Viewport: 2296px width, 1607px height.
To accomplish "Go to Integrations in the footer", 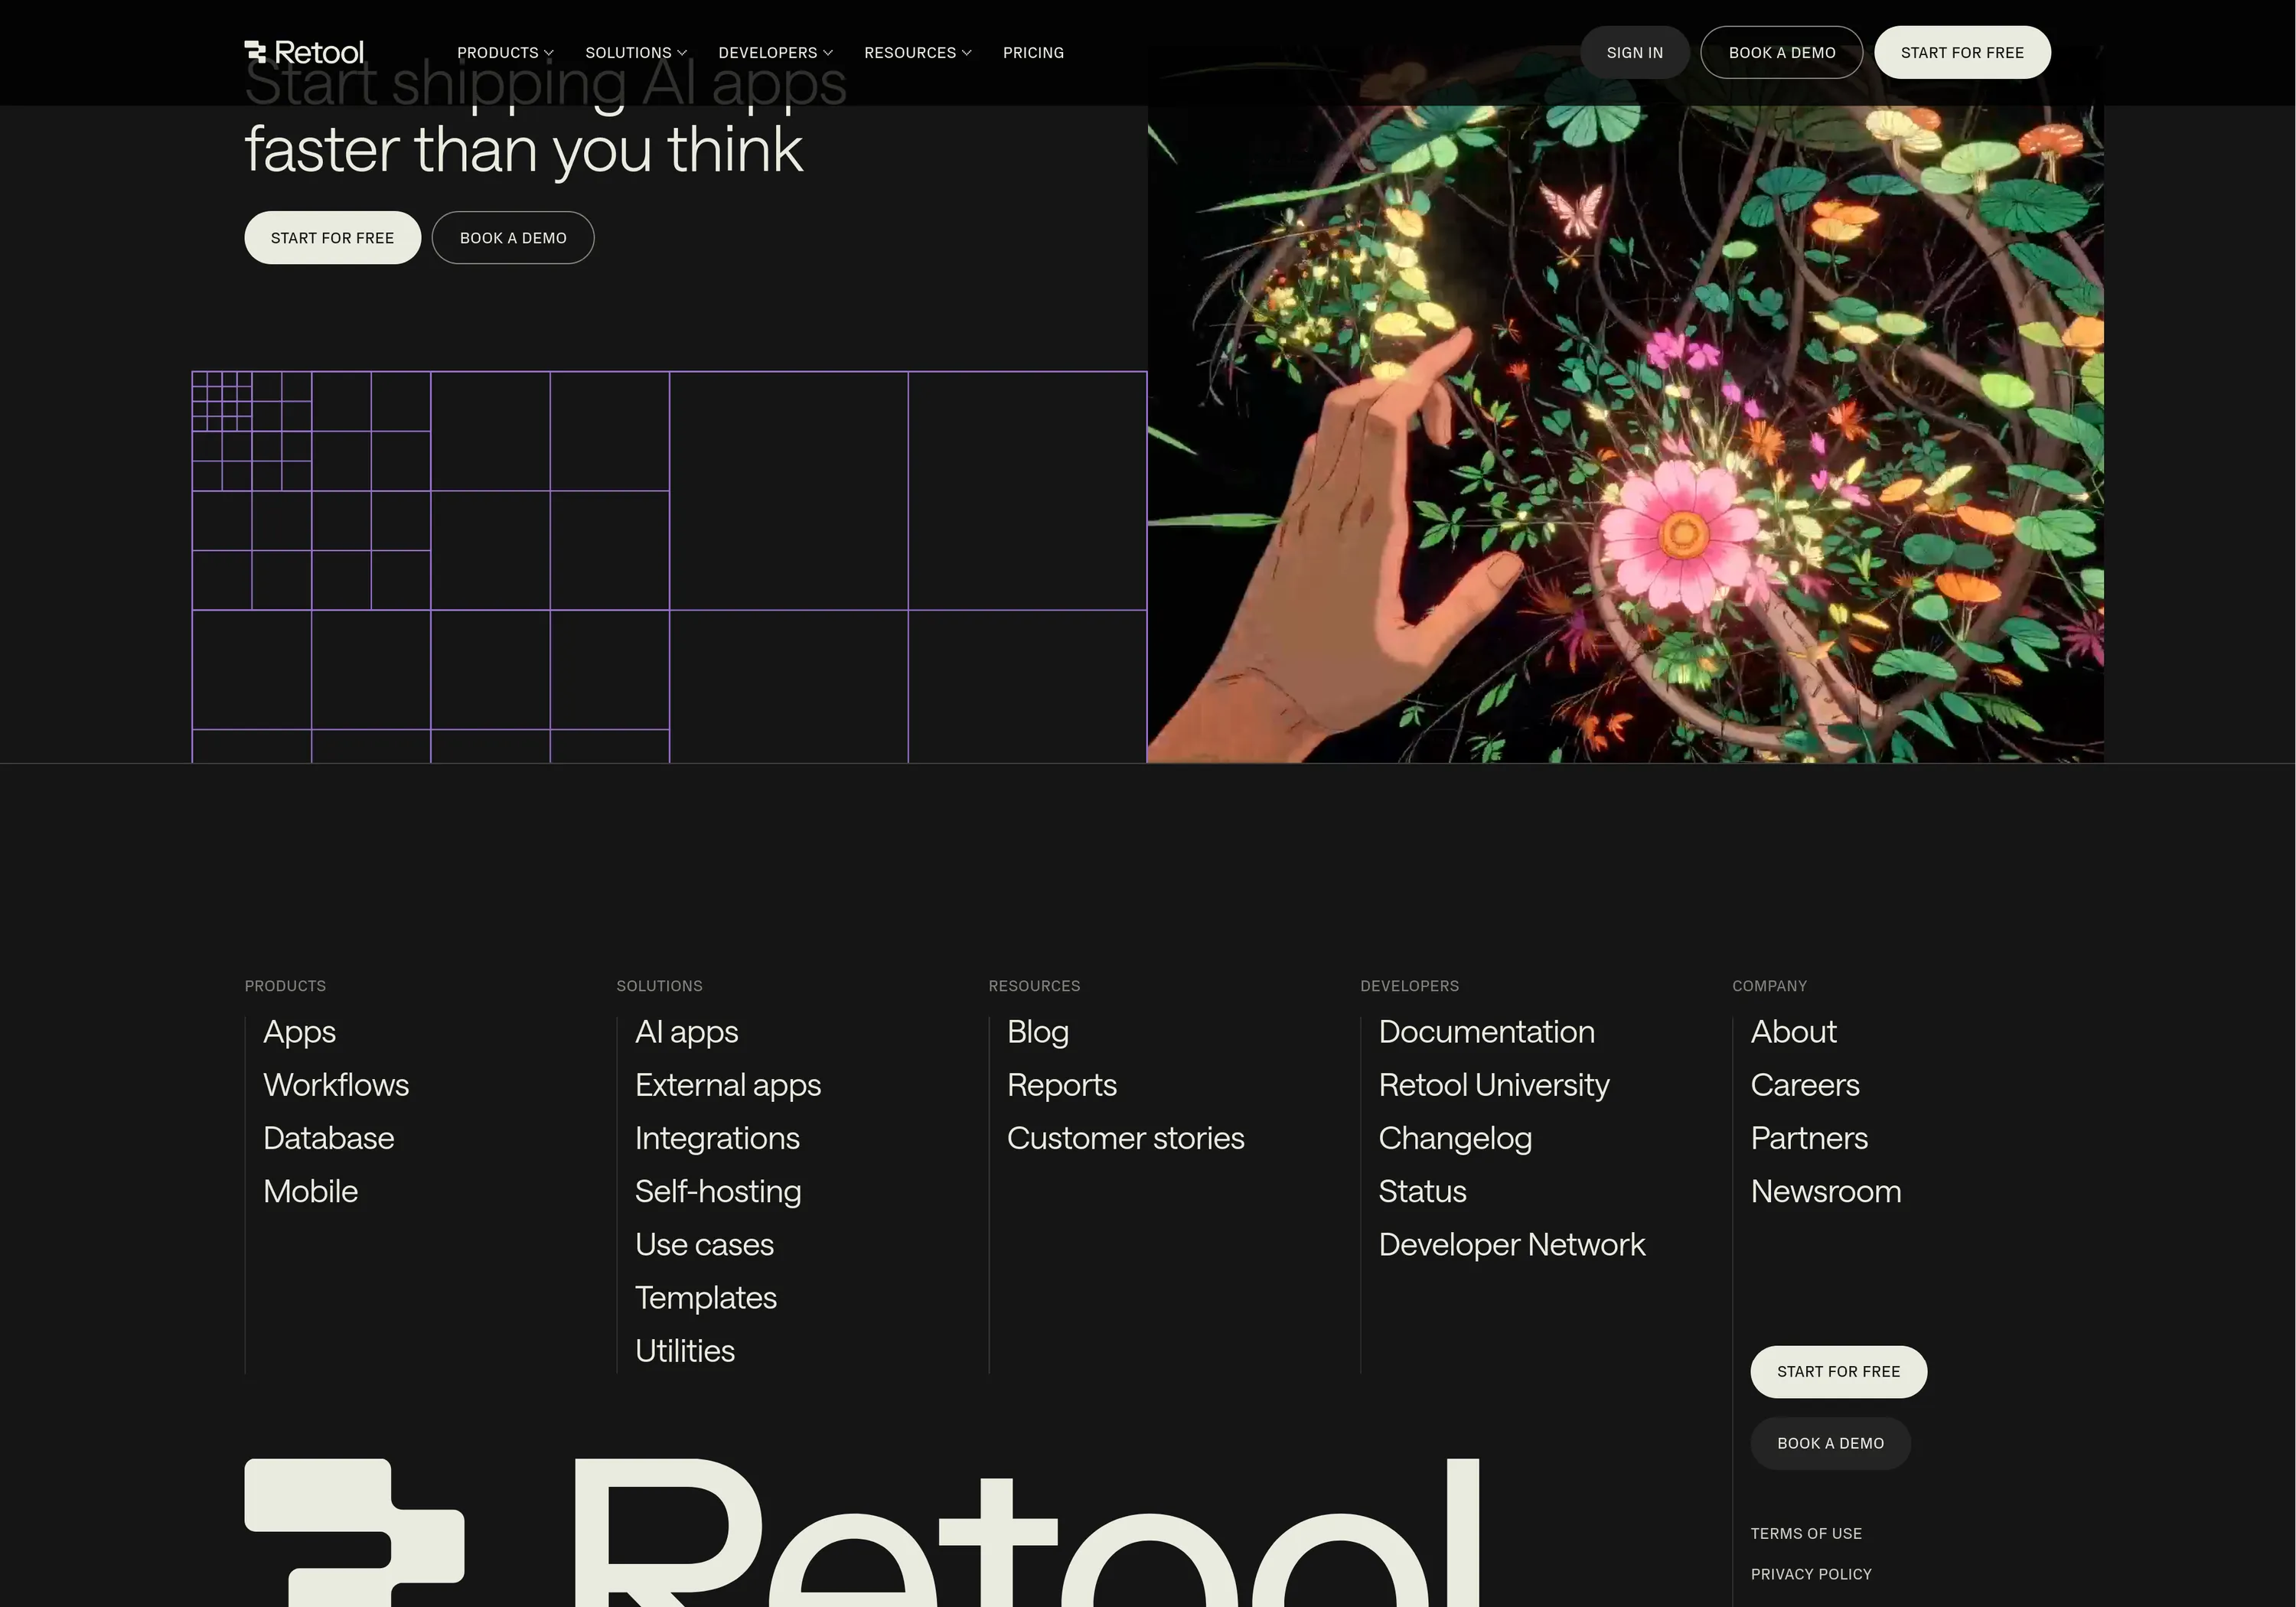I will pos(717,1138).
